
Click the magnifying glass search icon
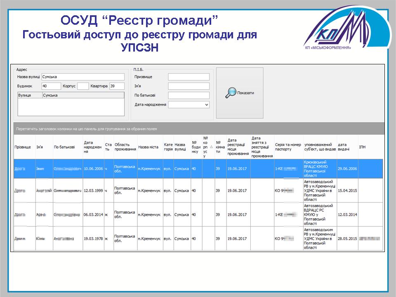tap(230, 93)
